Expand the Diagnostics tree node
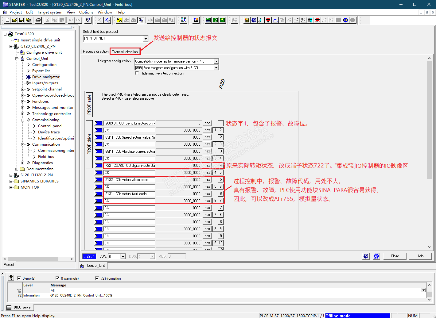The image size is (436, 318). (x=23, y=163)
